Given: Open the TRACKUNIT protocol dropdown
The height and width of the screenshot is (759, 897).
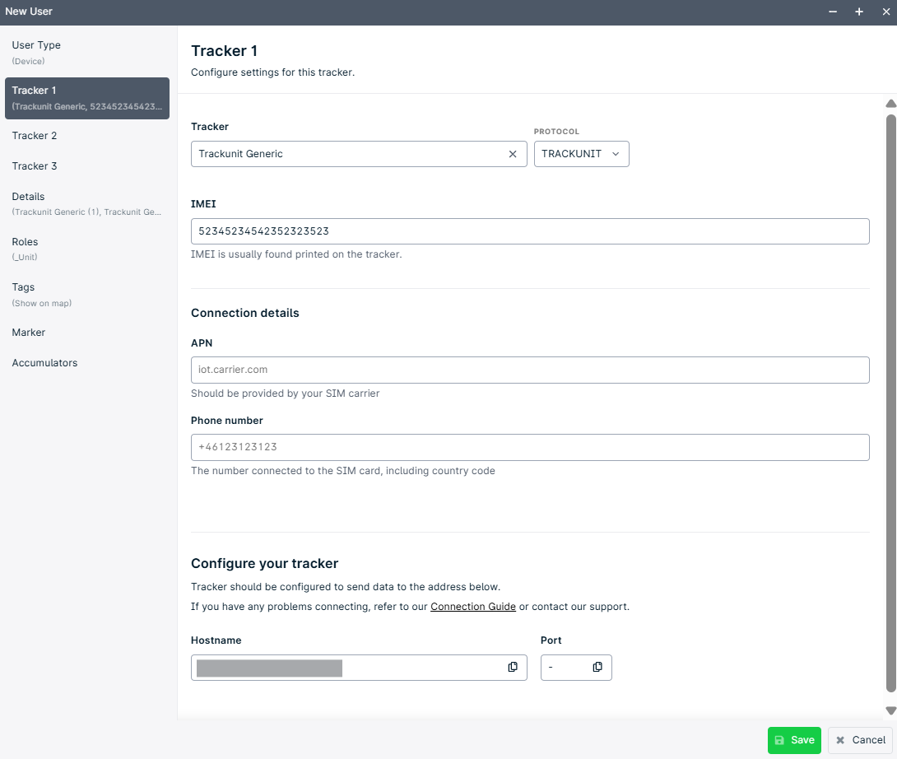Looking at the screenshot, I should (x=581, y=154).
